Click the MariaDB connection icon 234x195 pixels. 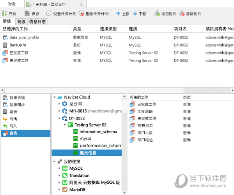tap(65, 190)
